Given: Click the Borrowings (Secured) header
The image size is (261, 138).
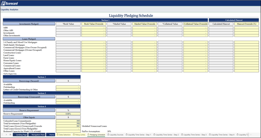Looking at the screenshot, I should pyautogui.click(x=29, y=81).
